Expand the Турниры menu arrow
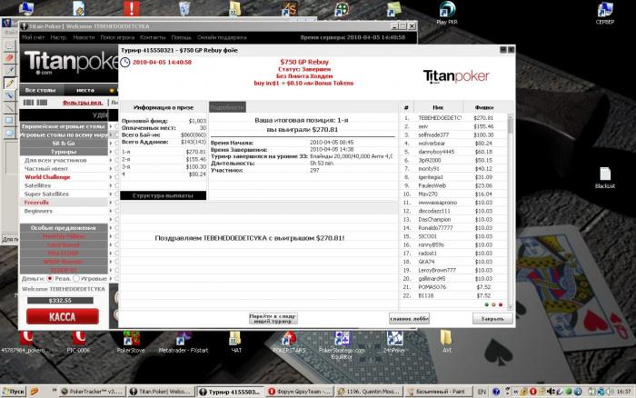Screen dimensions: 636x398 111,152
